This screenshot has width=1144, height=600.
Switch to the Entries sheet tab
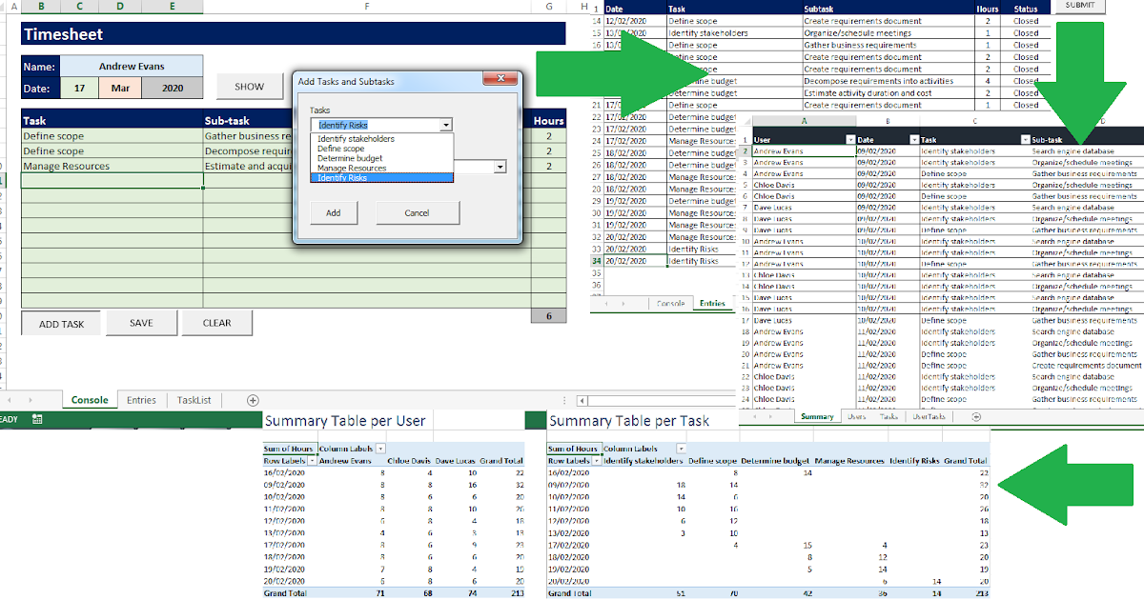coord(141,399)
